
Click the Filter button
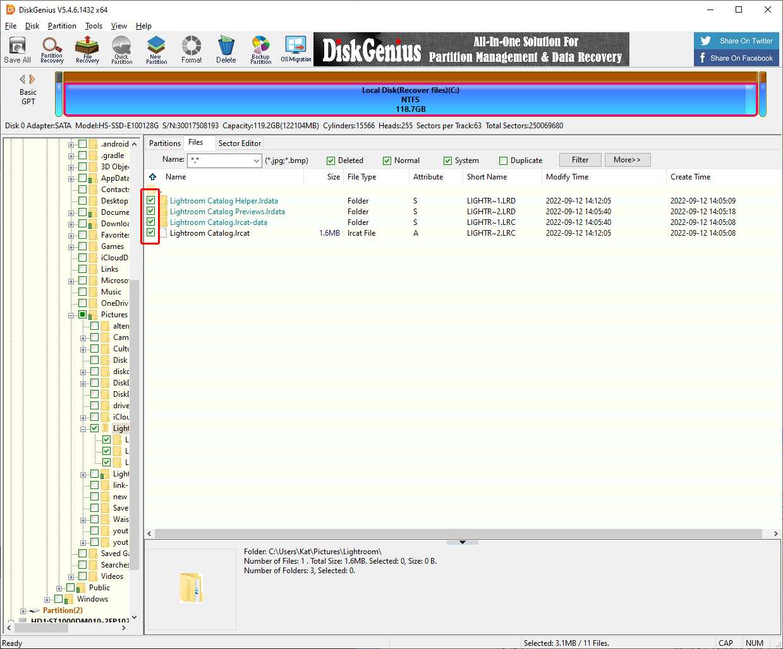tap(580, 160)
